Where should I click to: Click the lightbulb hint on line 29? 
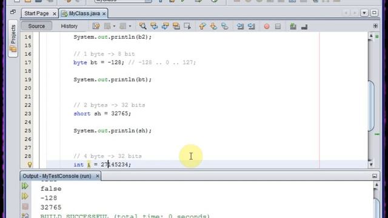30,164
